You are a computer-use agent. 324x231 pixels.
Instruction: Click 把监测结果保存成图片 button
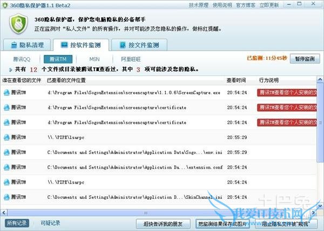[x=222, y=224]
